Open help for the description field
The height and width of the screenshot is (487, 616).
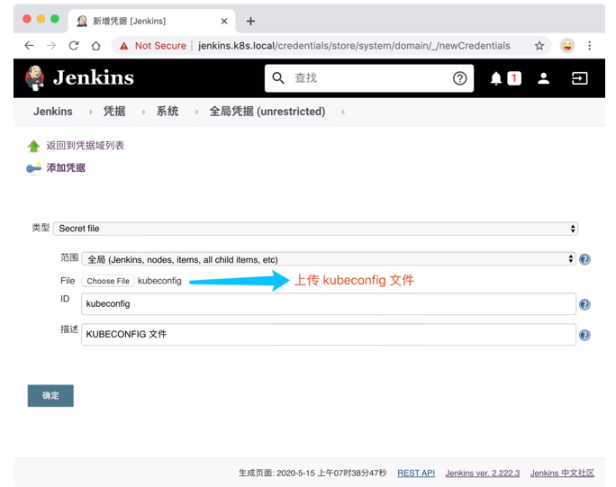coord(584,335)
